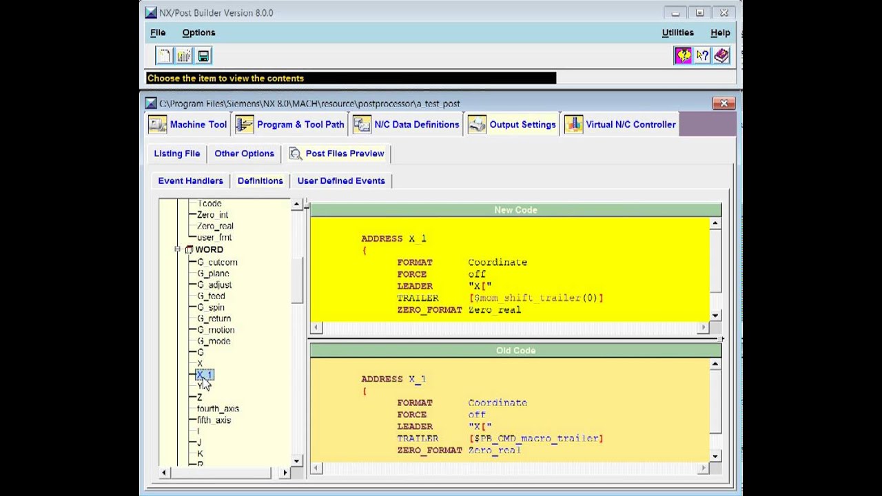Screen dimensions: 882x496
Task: Click New Code pane scroll up arrow
Action: (715, 223)
